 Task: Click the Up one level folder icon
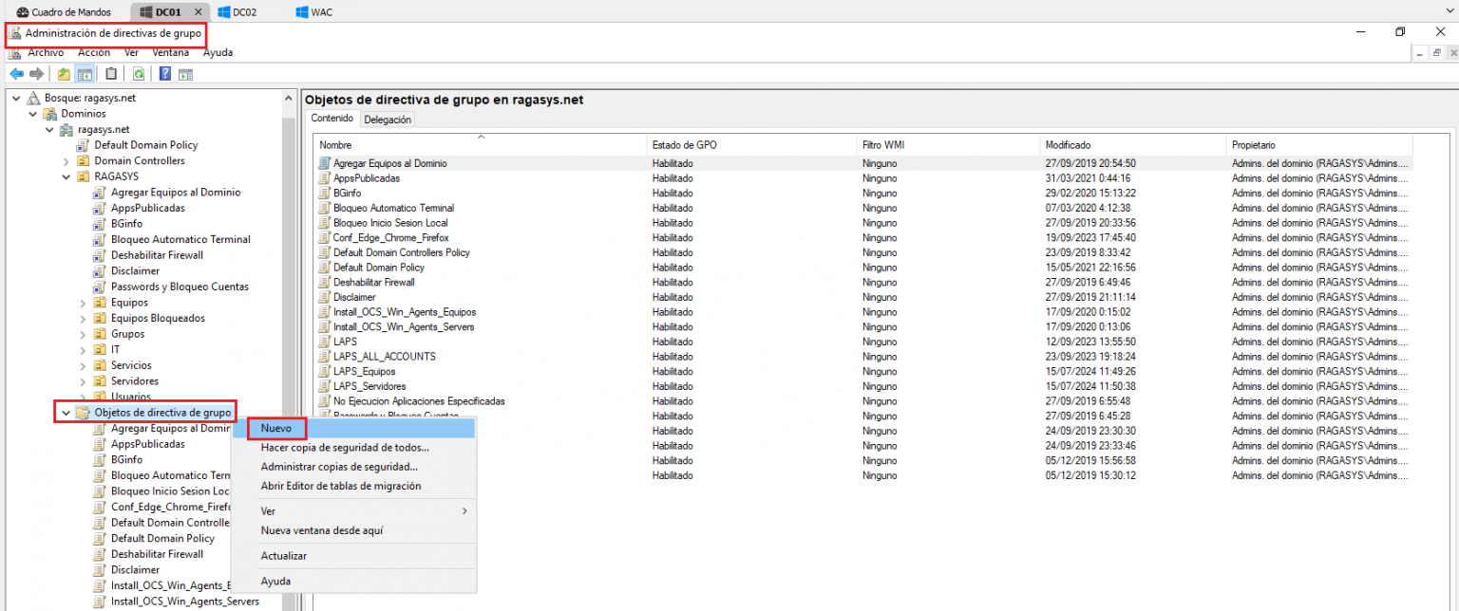64,74
